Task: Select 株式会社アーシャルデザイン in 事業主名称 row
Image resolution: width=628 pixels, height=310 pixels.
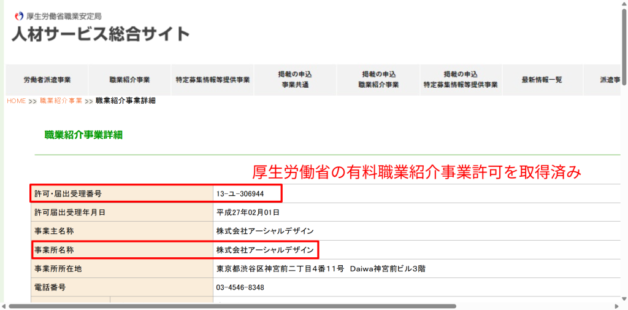Action: point(265,231)
